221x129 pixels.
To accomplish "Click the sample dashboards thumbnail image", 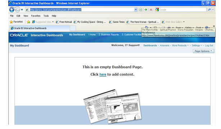I will coord(112,106).
